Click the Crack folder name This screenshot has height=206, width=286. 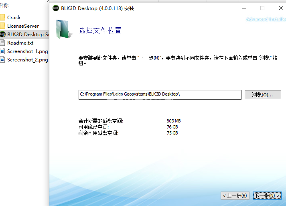14,18
